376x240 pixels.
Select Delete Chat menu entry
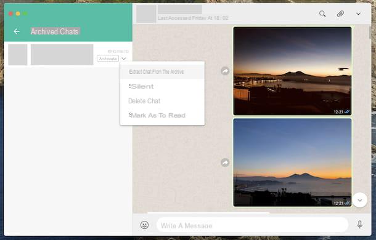click(x=162, y=101)
